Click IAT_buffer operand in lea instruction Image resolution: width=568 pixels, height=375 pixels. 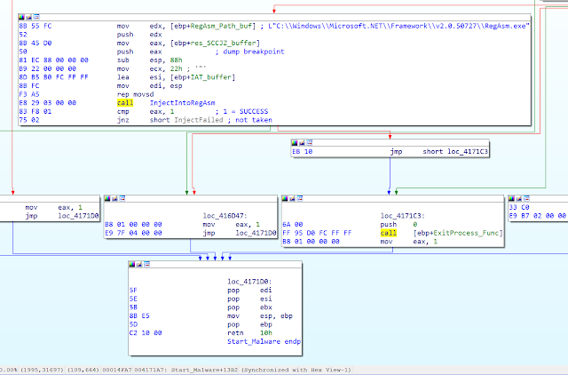click(x=211, y=77)
